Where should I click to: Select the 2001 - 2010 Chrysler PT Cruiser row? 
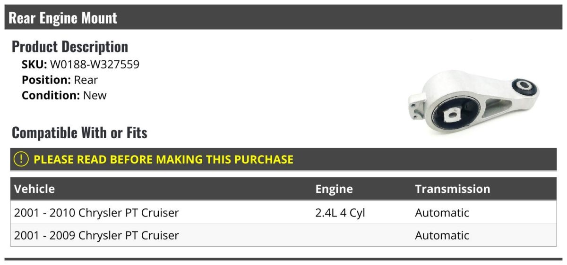(96, 213)
